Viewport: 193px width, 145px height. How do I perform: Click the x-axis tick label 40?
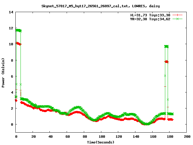pyautogui.click(x=50, y=137)
